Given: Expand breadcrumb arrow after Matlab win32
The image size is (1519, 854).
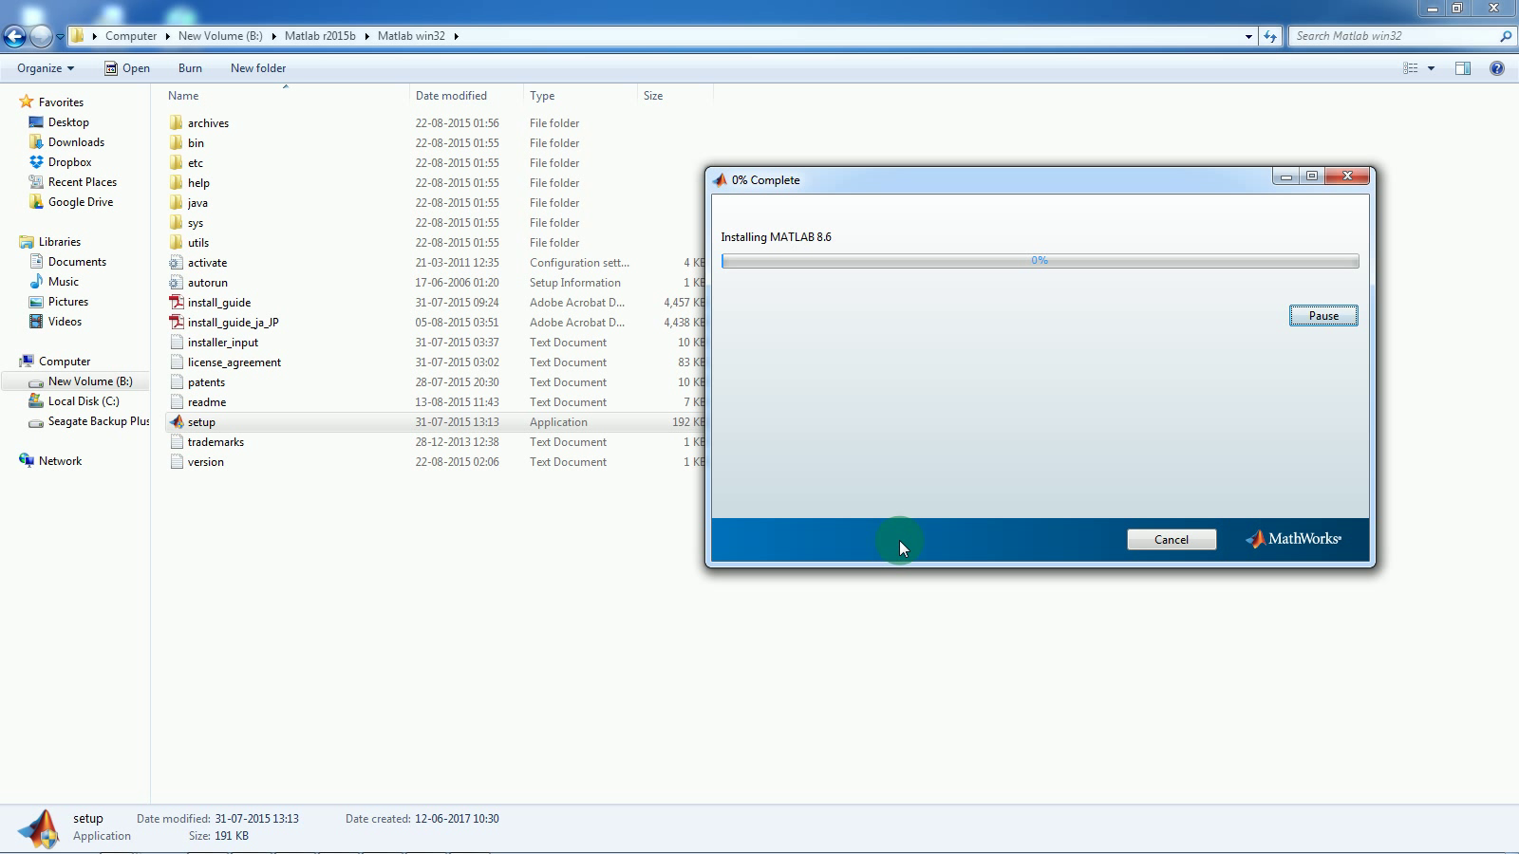Looking at the screenshot, I should point(456,36).
